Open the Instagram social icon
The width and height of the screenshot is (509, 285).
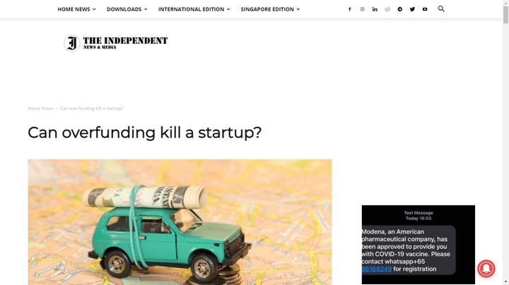362,9
